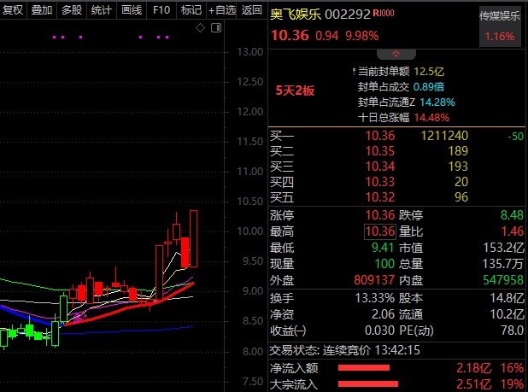Click the 大宗流入 red bar
This screenshot has width=528, height=392.
[x=368, y=384]
